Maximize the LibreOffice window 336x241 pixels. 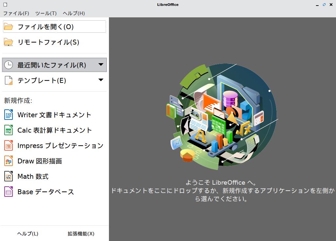pyautogui.click(x=324, y=5)
